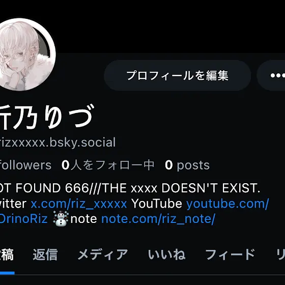Click the 0 posts count
Screen dimensions: 285x285
point(187,165)
